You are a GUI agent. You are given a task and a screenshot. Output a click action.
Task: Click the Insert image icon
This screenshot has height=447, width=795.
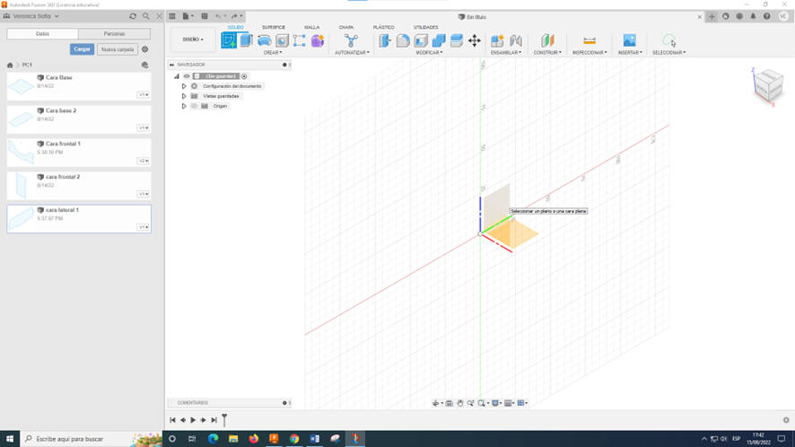[629, 40]
